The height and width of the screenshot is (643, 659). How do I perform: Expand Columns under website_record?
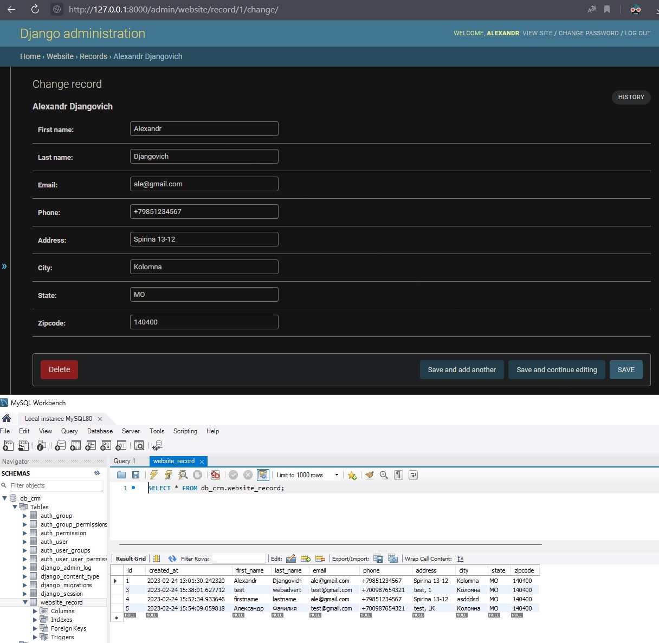[35, 611]
